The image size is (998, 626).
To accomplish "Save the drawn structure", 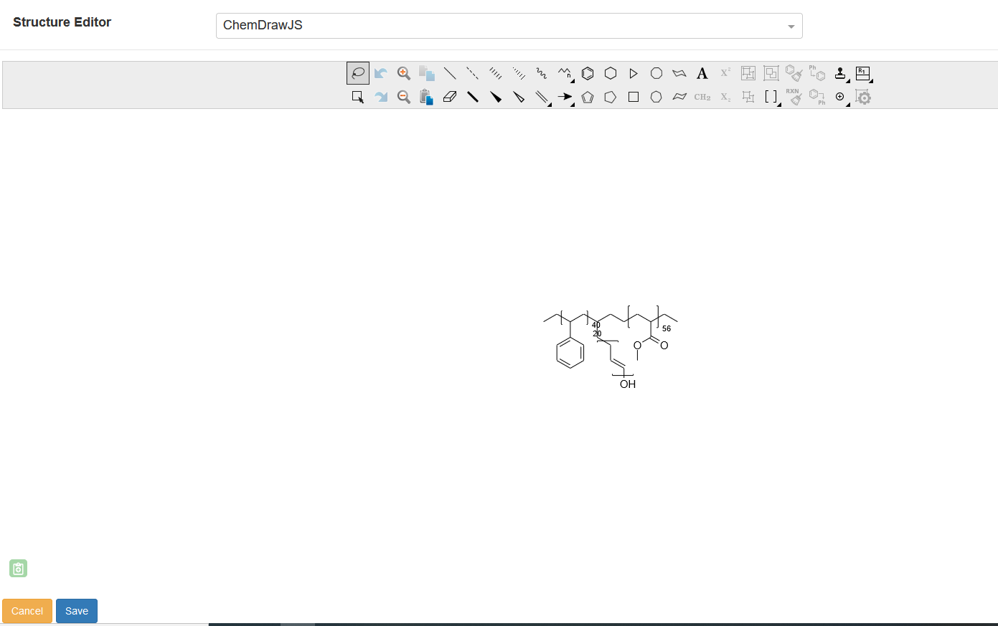I will [x=76, y=611].
